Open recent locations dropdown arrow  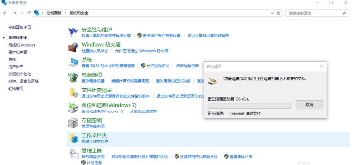(22, 13)
